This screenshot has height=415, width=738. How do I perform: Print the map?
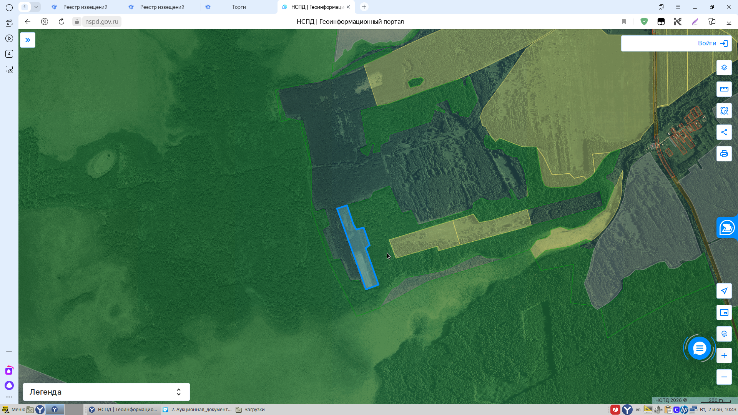tap(724, 154)
